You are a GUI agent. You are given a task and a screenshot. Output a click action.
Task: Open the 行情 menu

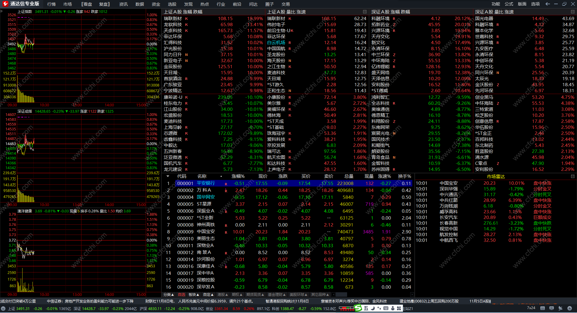tap(51, 4)
